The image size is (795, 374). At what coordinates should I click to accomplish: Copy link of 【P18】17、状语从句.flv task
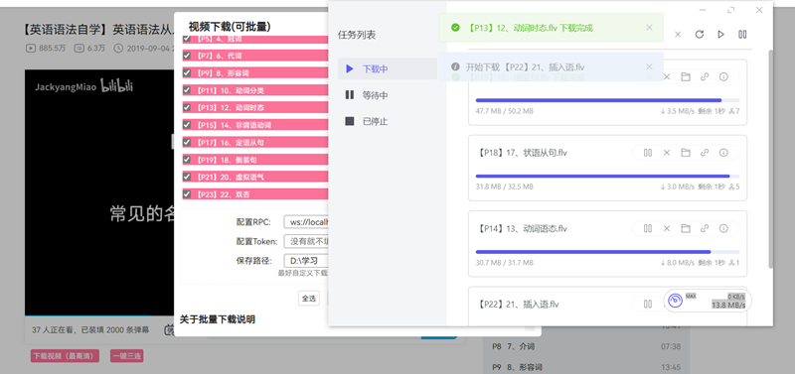pos(705,153)
